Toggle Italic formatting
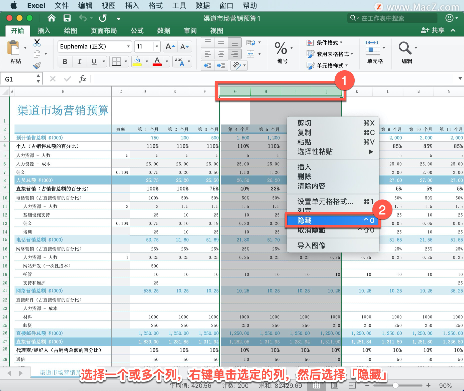 (80, 61)
